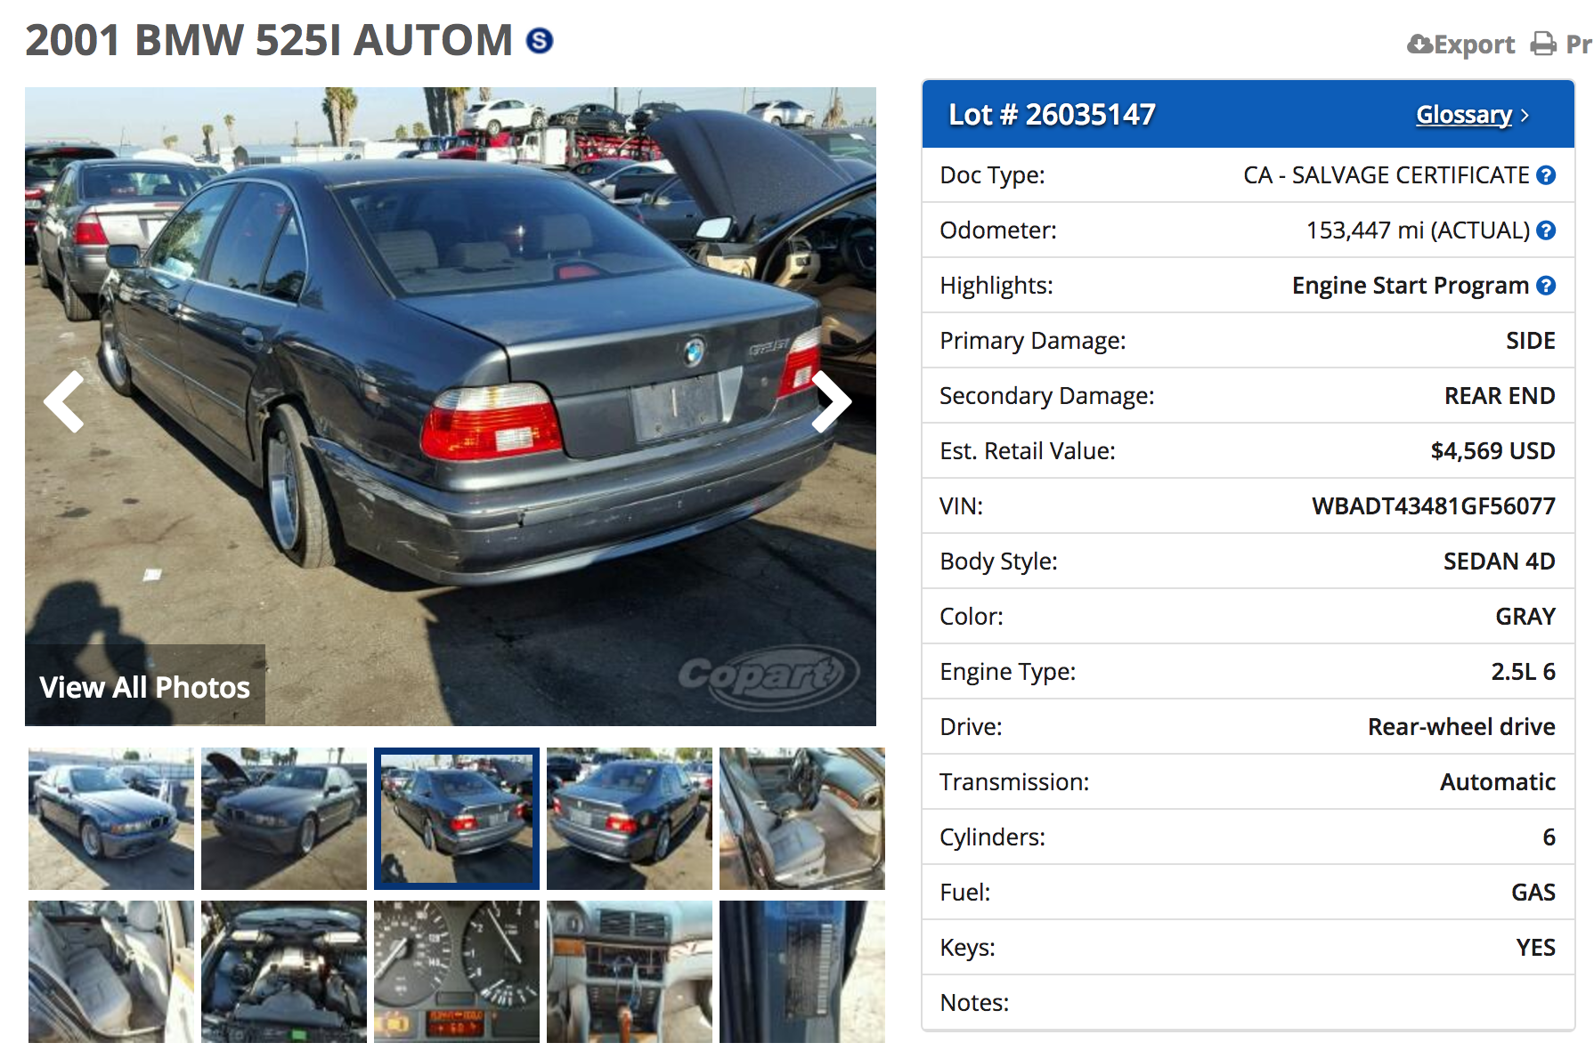Click the main BMW photo
Viewport: 1594px width, 1059px height.
click(451, 407)
